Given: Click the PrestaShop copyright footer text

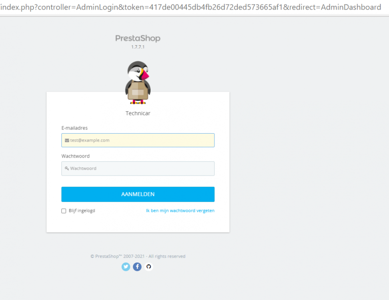Looking at the screenshot, I should coord(138,256).
